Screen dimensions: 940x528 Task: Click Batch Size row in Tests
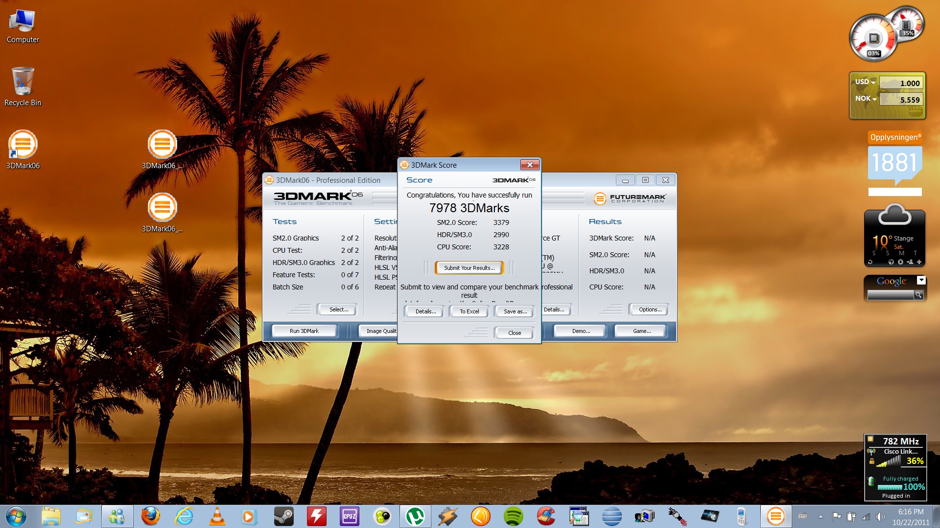315,287
